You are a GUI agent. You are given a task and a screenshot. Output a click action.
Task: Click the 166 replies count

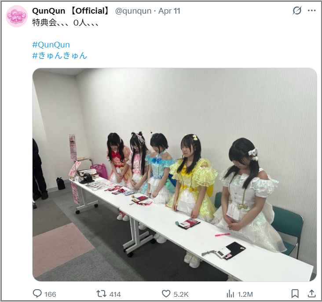point(50,294)
